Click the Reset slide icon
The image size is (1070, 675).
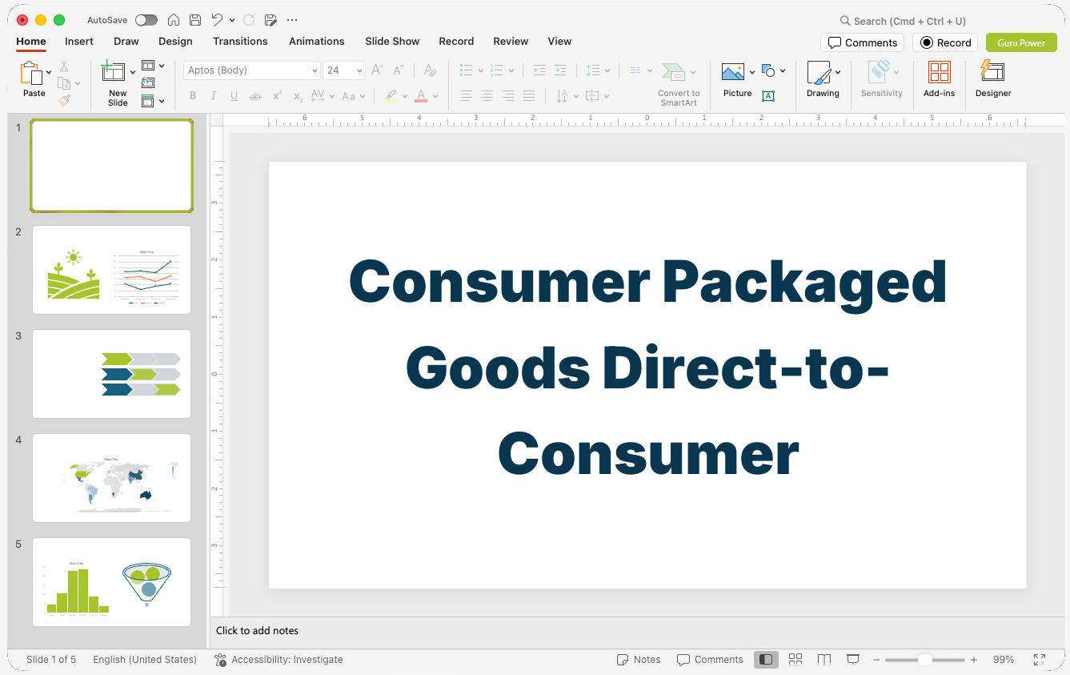point(148,82)
